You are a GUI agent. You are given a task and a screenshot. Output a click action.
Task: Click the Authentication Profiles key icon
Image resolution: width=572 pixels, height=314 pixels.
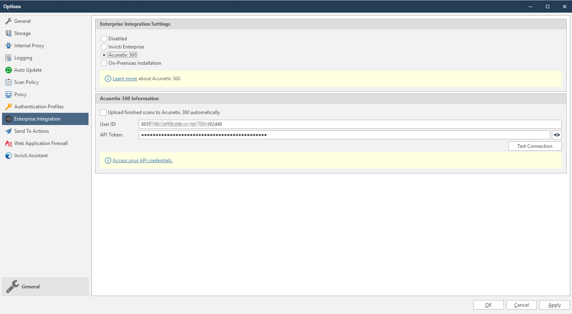[8, 107]
